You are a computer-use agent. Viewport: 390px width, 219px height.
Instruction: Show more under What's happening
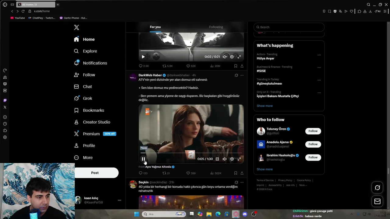click(265, 106)
